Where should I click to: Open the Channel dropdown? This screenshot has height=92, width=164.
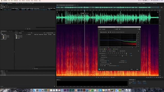pyautogui.click(x=115, y=51)
